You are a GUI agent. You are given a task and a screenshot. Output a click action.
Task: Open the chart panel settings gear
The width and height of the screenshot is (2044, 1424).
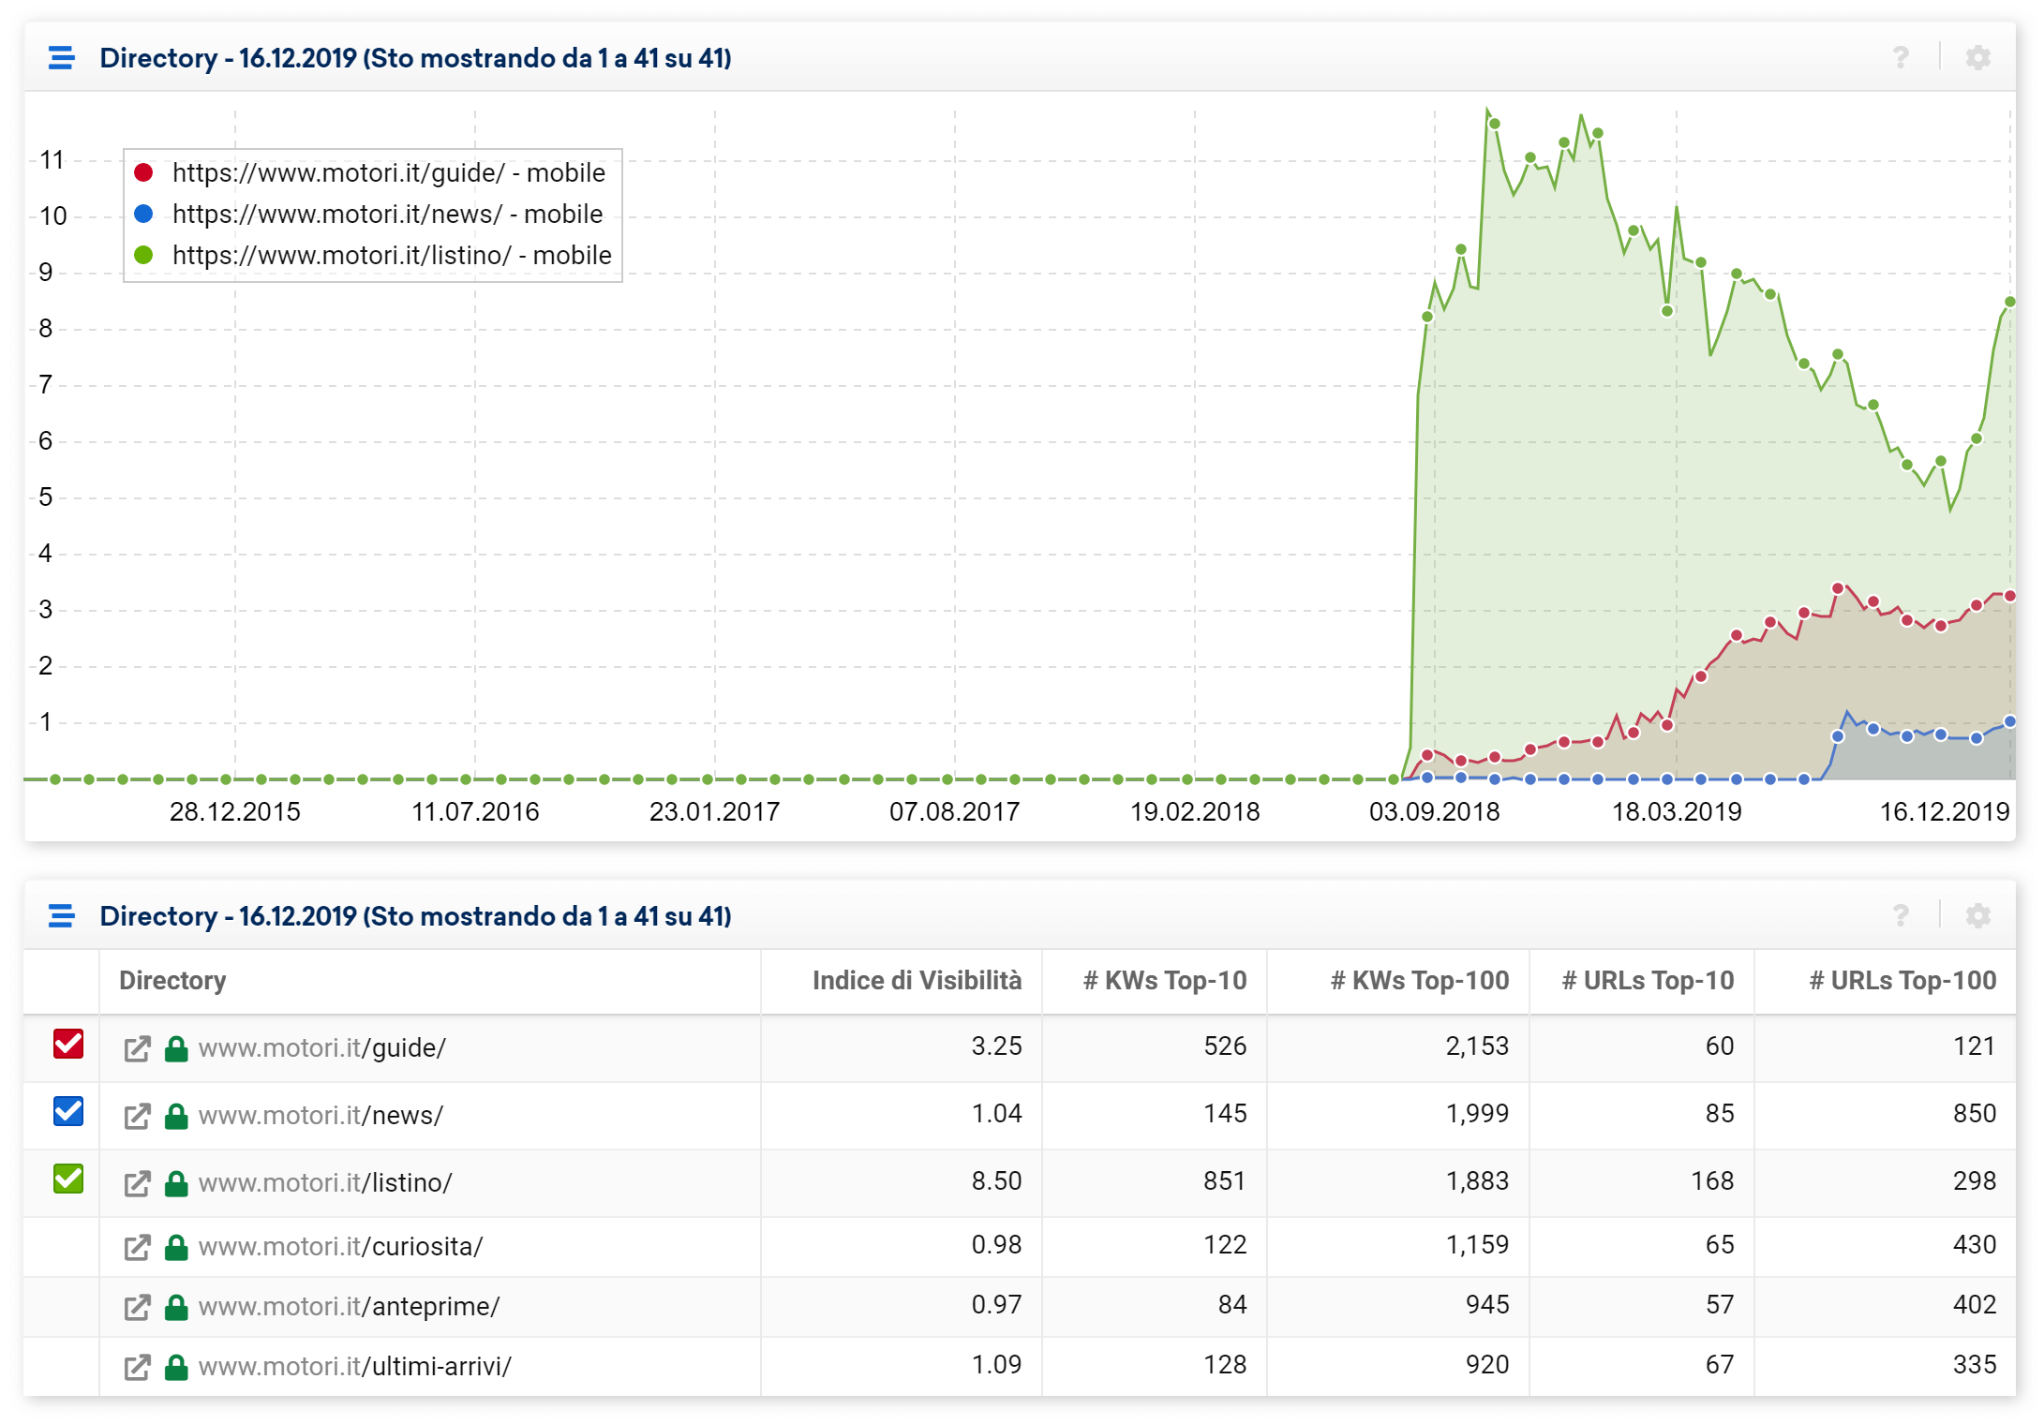[1977, 58]
